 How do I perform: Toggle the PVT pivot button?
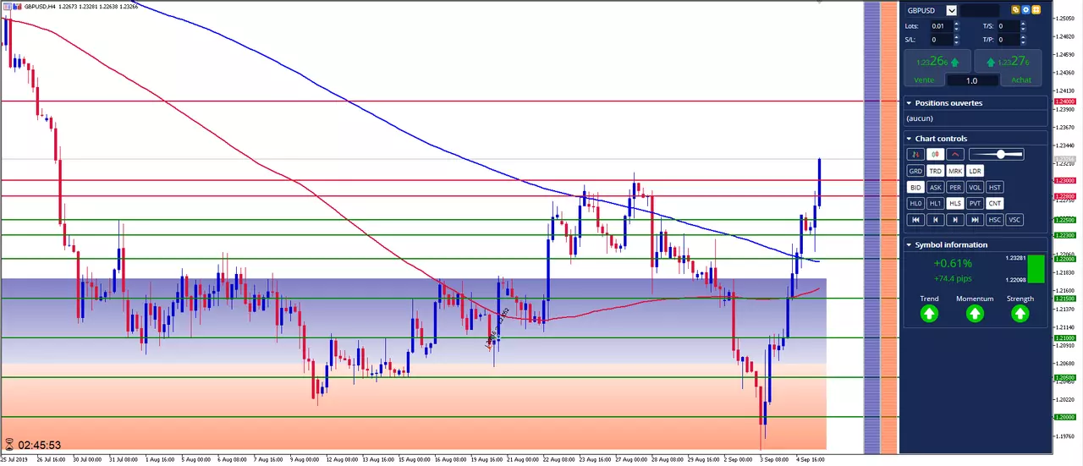[x=975, y=203]
